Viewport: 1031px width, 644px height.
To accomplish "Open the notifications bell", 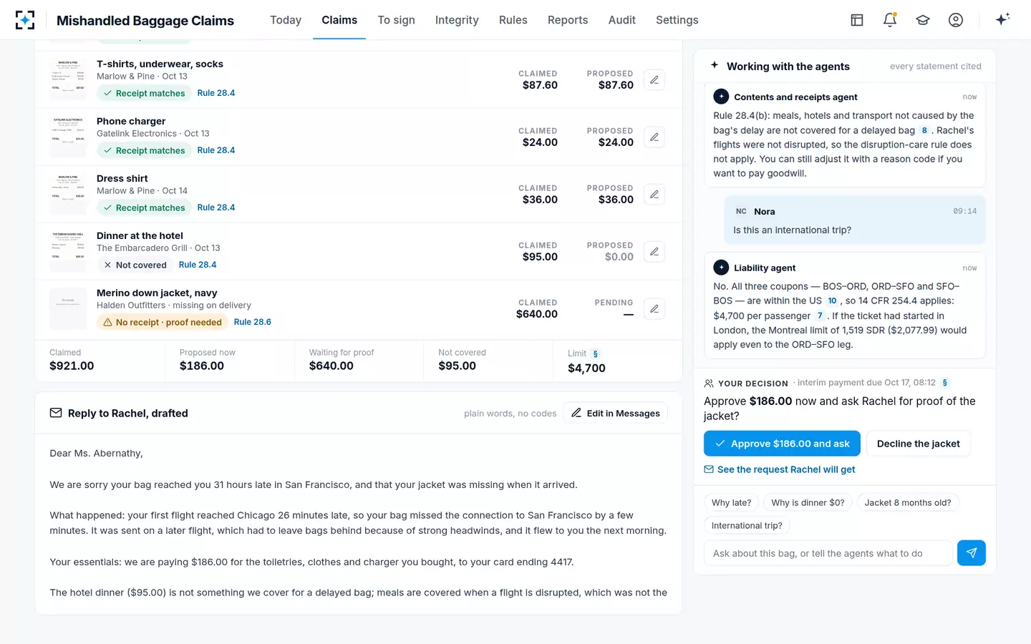I will tap(890, 20).
